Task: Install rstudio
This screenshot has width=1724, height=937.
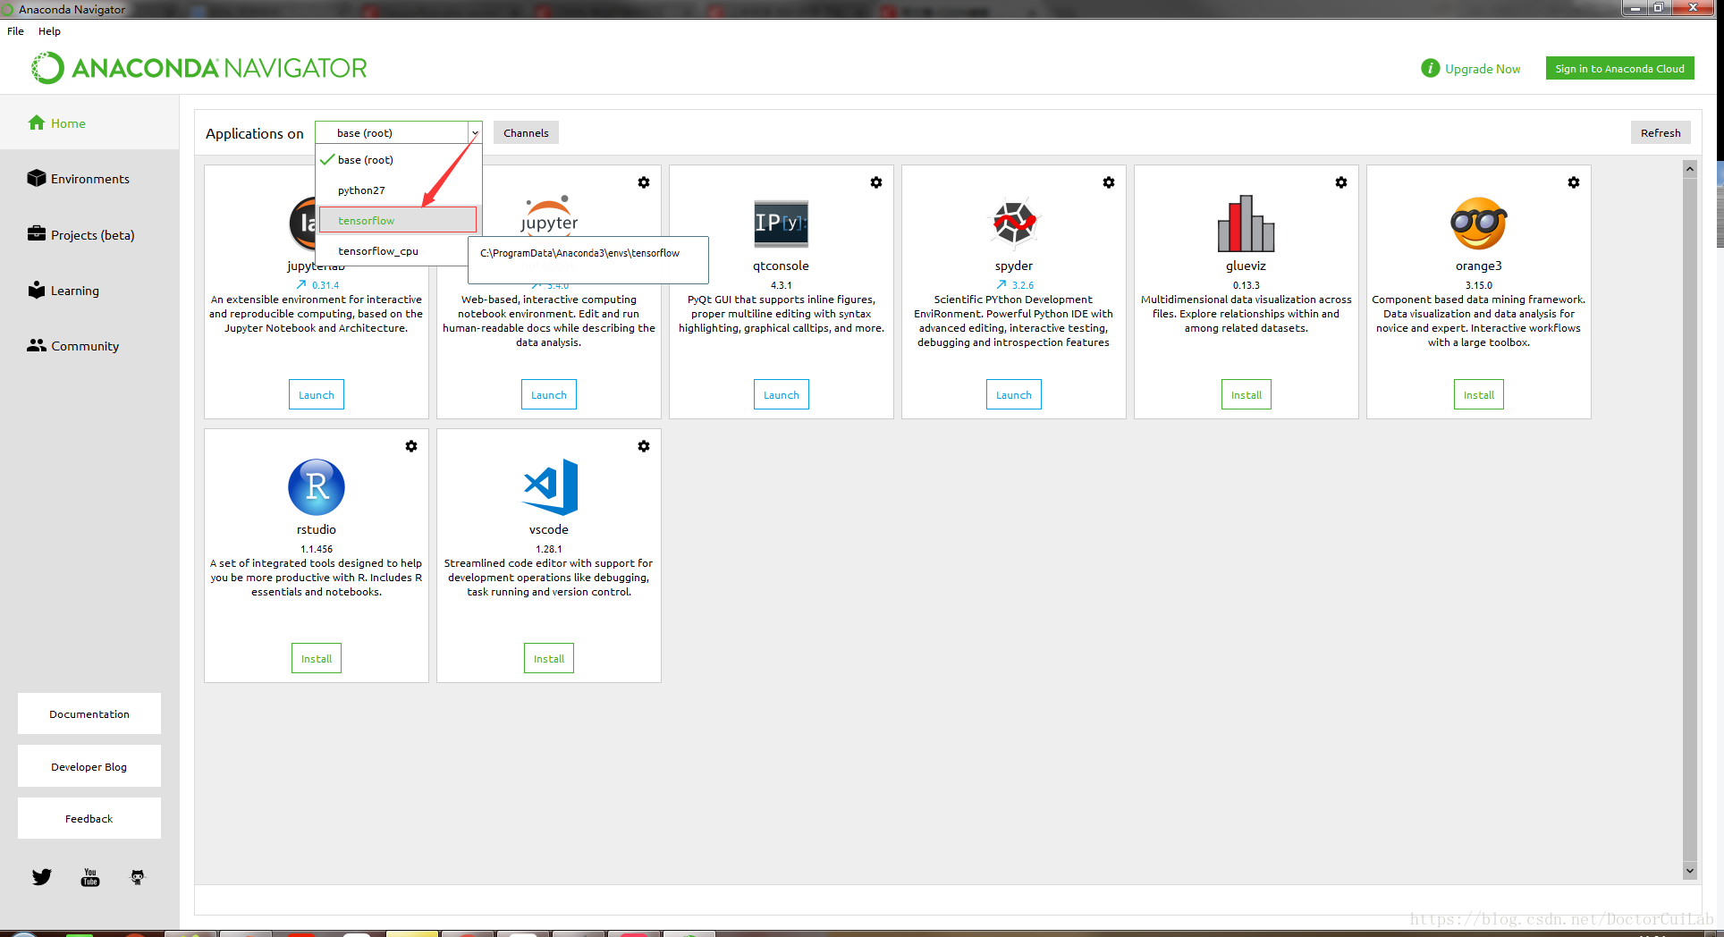Action: pyautogui.click(x=316, y=658)
